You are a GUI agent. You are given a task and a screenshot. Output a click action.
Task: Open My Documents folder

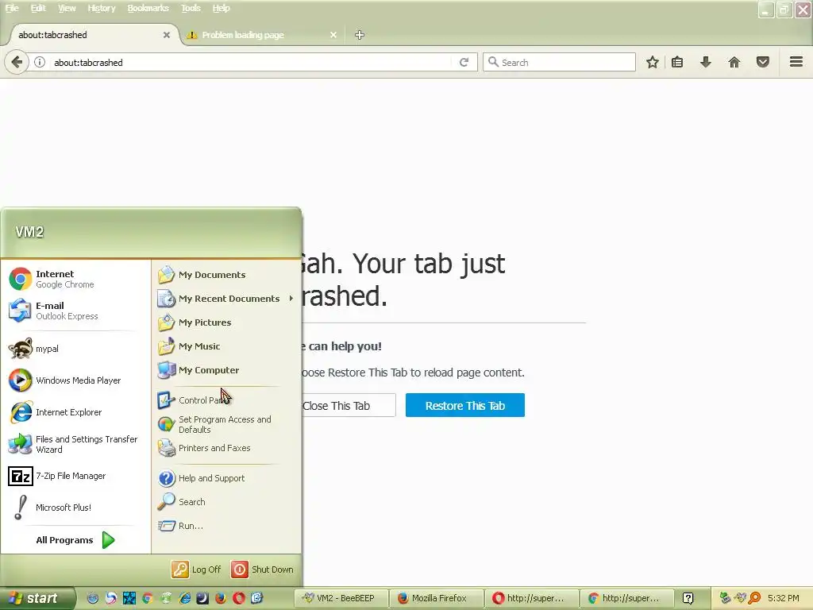(226, 274)
